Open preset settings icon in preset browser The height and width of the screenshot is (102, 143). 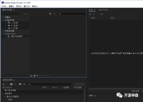tap(15, 84)
